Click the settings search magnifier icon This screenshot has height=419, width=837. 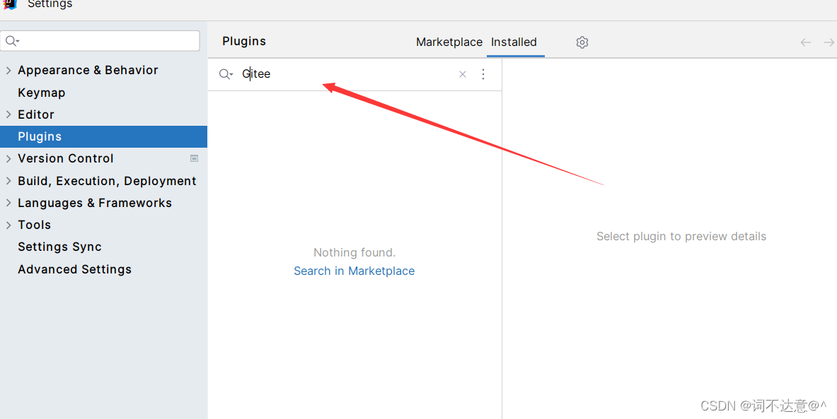pyautogui.click(x=12, y=41)
